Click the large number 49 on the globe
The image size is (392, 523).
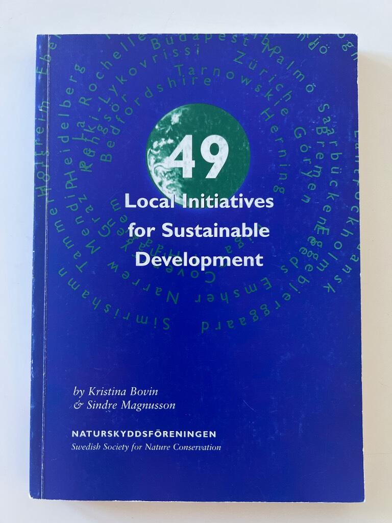click(200, 158)
